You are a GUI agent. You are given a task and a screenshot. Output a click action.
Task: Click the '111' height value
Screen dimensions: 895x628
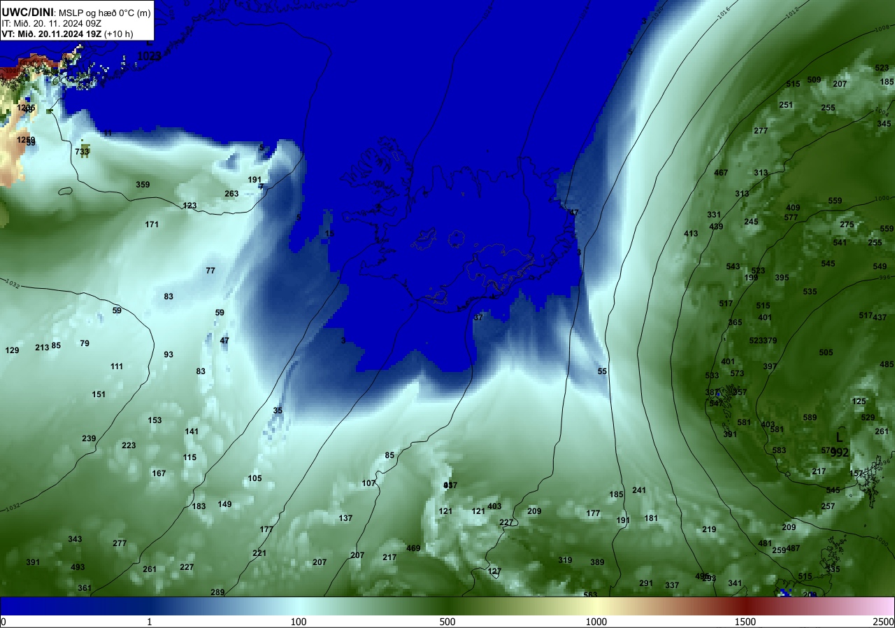[117, 366]
